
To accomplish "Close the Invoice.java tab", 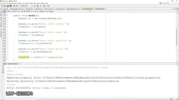I will click(105, 9).
